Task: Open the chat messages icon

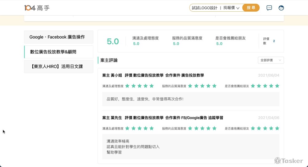Action: click(x=269, y=8)
